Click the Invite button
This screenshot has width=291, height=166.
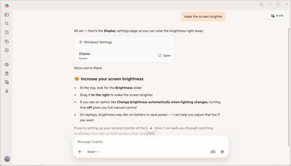[277, 16]
